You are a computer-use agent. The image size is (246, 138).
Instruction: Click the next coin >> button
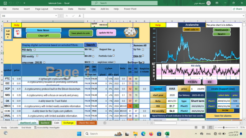192,30
